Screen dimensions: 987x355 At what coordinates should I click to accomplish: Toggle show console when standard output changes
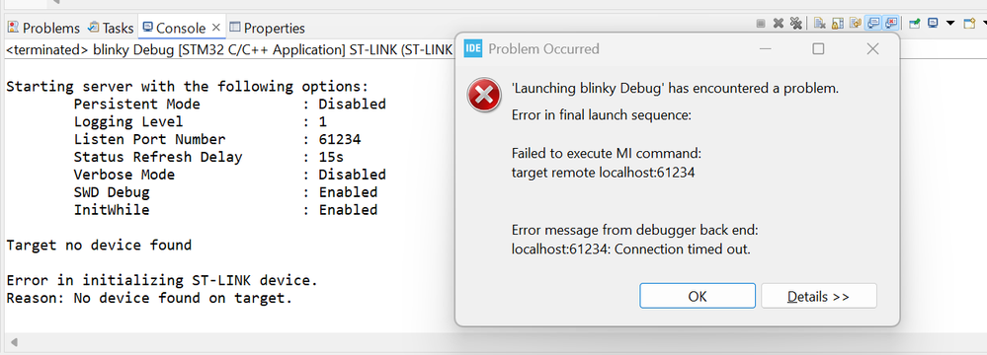873,24
